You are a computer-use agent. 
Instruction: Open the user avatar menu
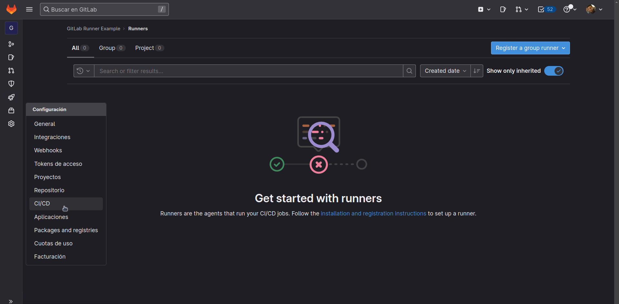click(x=594, y=9)
